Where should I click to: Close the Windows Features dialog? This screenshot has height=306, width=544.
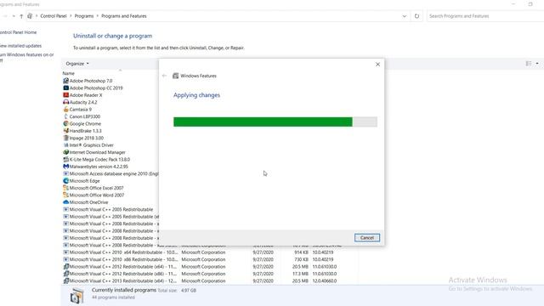click(x=377, y=65)
